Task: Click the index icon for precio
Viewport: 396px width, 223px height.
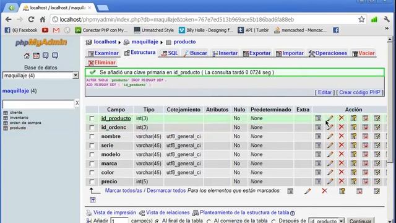Action: click(x=377, y=181)
